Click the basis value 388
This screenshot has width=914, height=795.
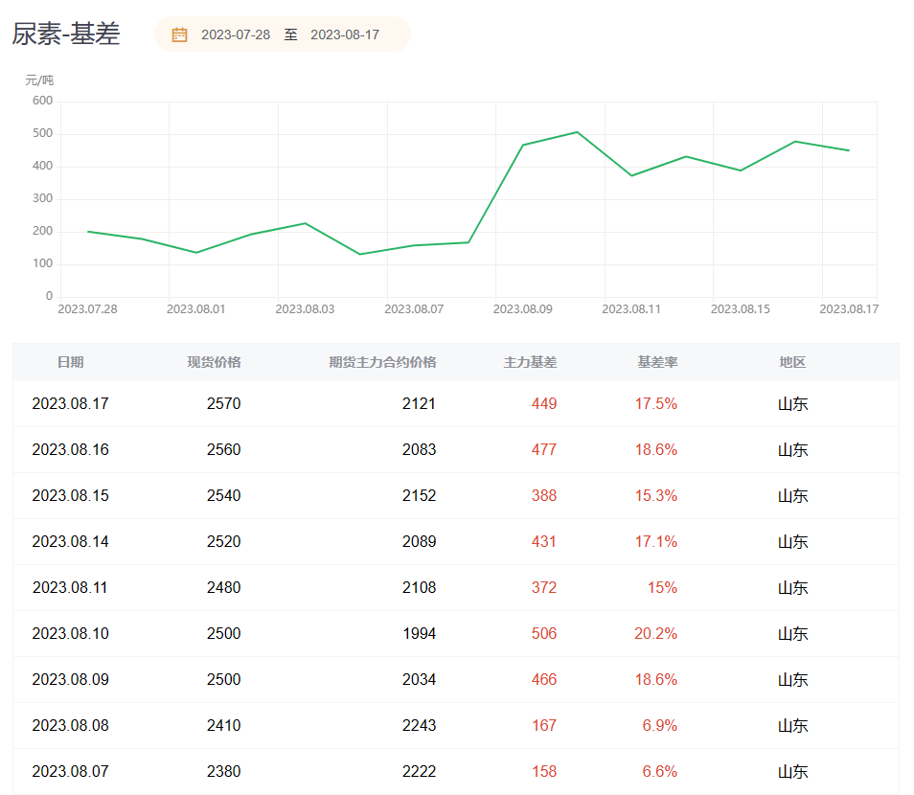(544, 495)
